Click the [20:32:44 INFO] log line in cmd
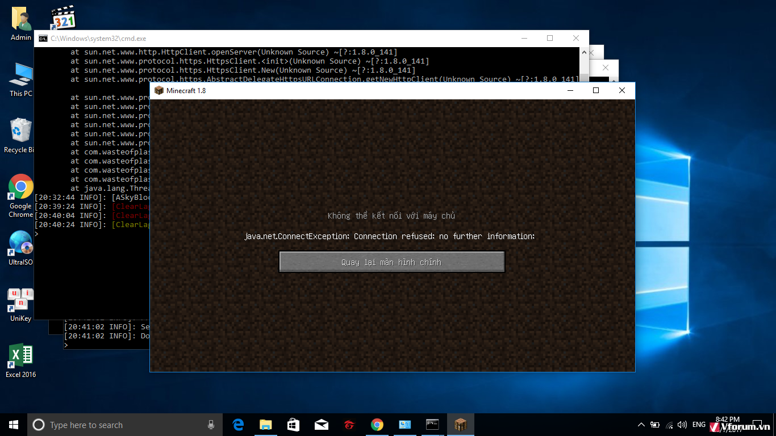 [x=92, y=198]
